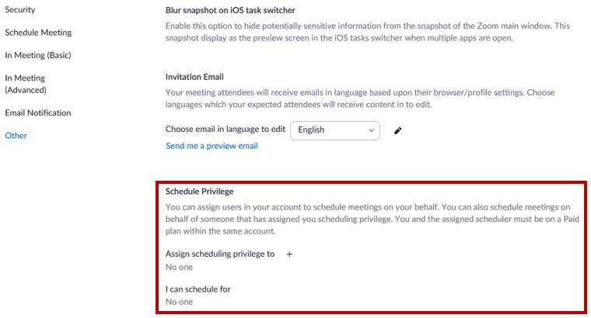591x318 pixels.
Task: Click the I can schedule for label
Action: coord(198,289)
